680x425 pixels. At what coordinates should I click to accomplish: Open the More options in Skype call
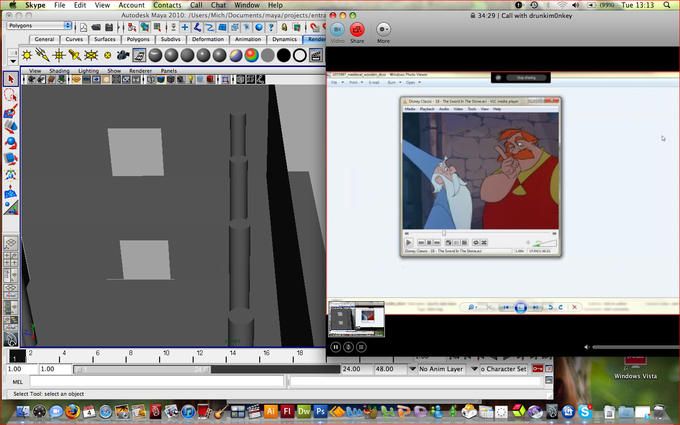click(383, 33)
